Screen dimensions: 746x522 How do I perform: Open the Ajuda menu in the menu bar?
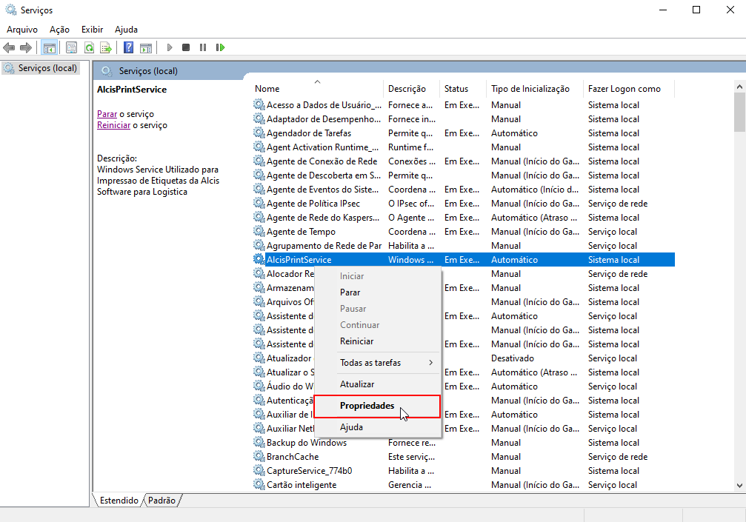[x=126, y=30]
